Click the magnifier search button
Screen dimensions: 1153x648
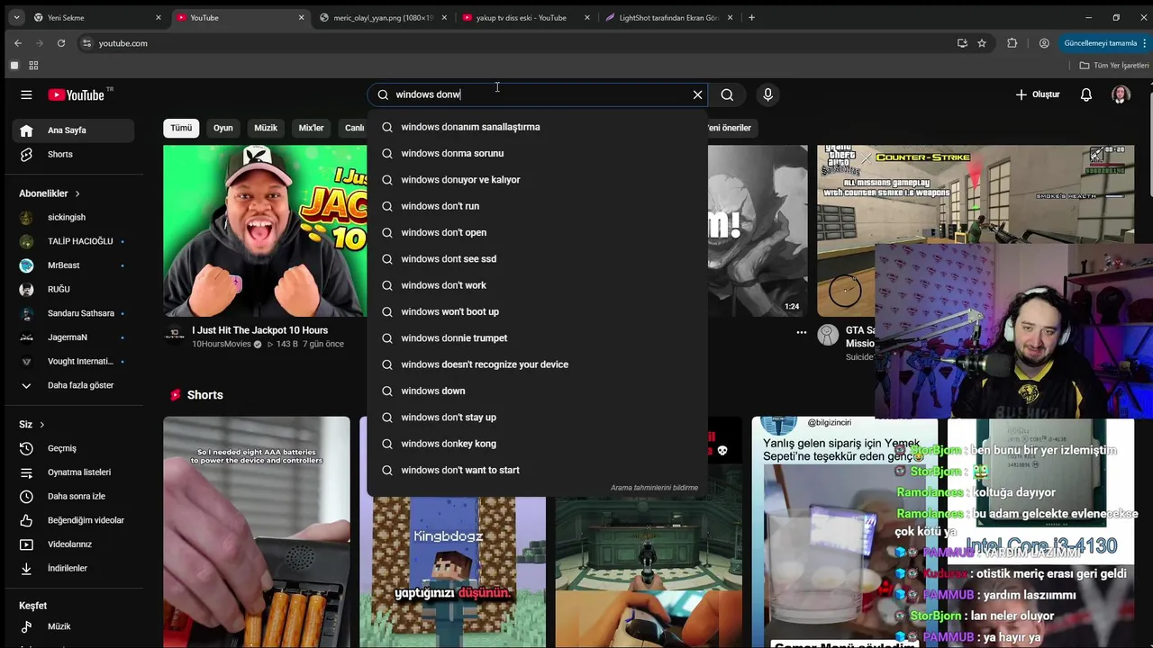point(727,94)
